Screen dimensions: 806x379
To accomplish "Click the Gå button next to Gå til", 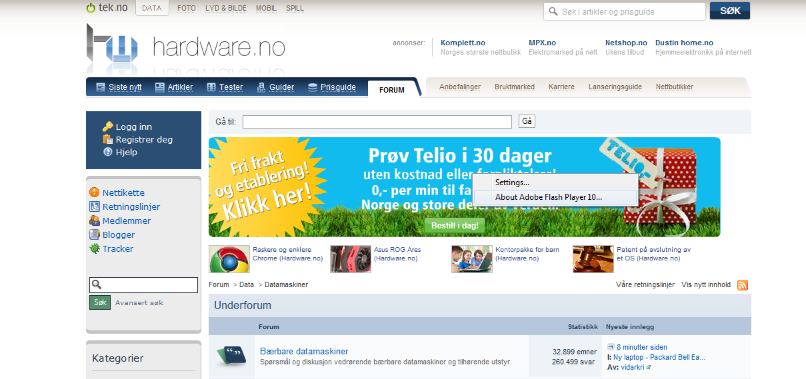I will point(527,121).
